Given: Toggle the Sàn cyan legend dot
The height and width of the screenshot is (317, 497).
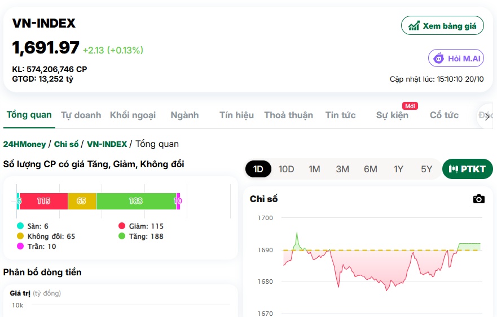Looking at the screenshot, I should (x=20, y=226).
